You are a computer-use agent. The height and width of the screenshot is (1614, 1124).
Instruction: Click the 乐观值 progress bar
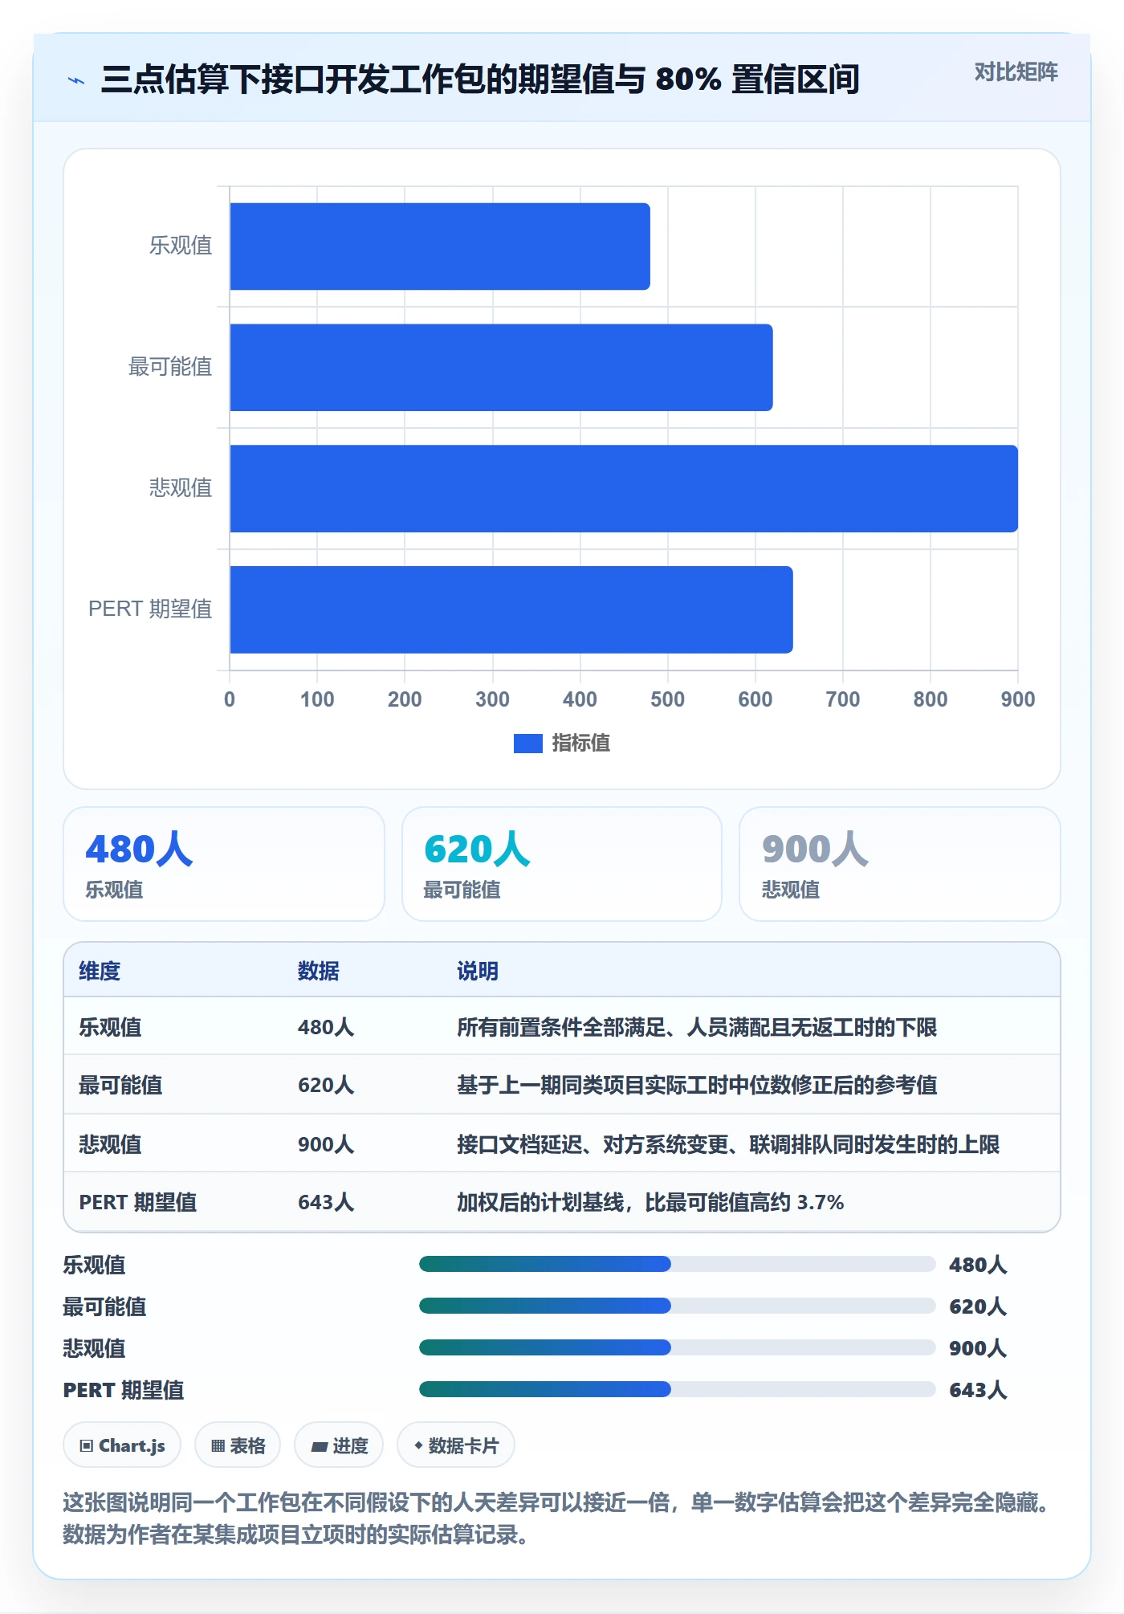click(677, 1264)
